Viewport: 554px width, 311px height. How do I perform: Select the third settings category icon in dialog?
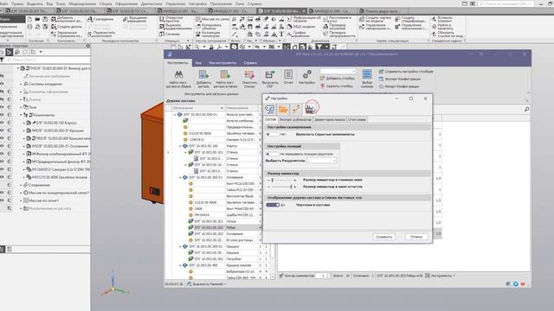coord(296,110)
